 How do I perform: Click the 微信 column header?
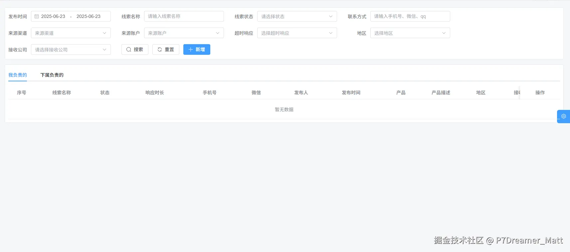256,93
